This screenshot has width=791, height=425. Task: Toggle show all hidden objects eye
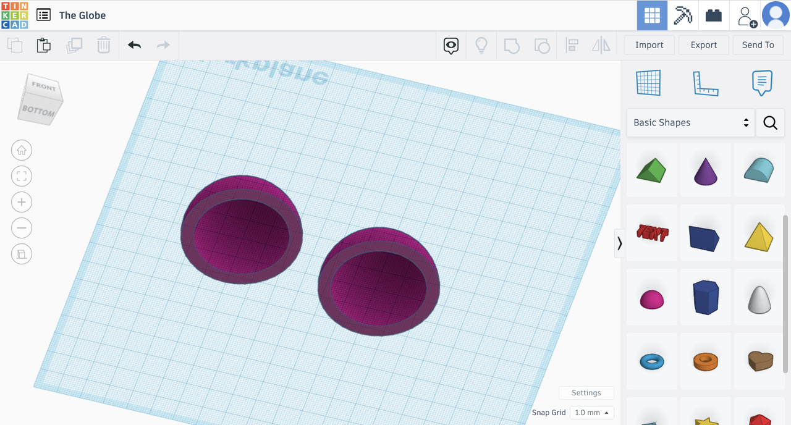pos(451,45)
